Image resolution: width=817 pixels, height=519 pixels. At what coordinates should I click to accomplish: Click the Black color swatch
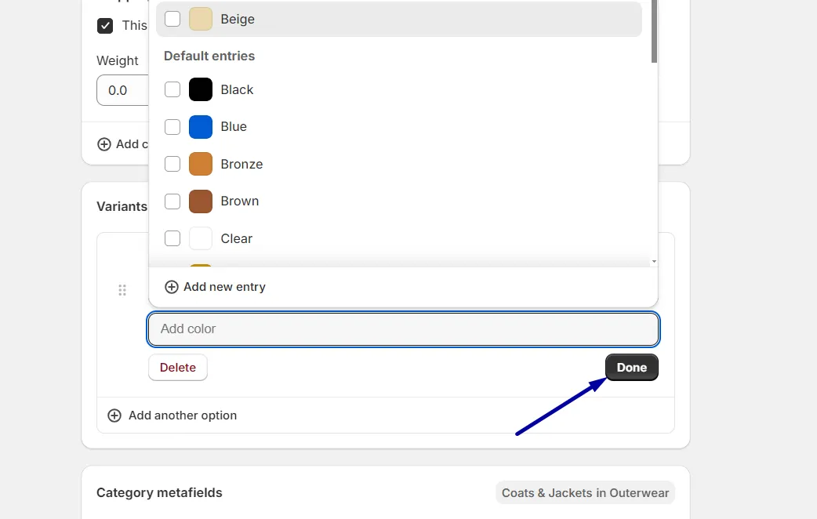tap(201, 89)
